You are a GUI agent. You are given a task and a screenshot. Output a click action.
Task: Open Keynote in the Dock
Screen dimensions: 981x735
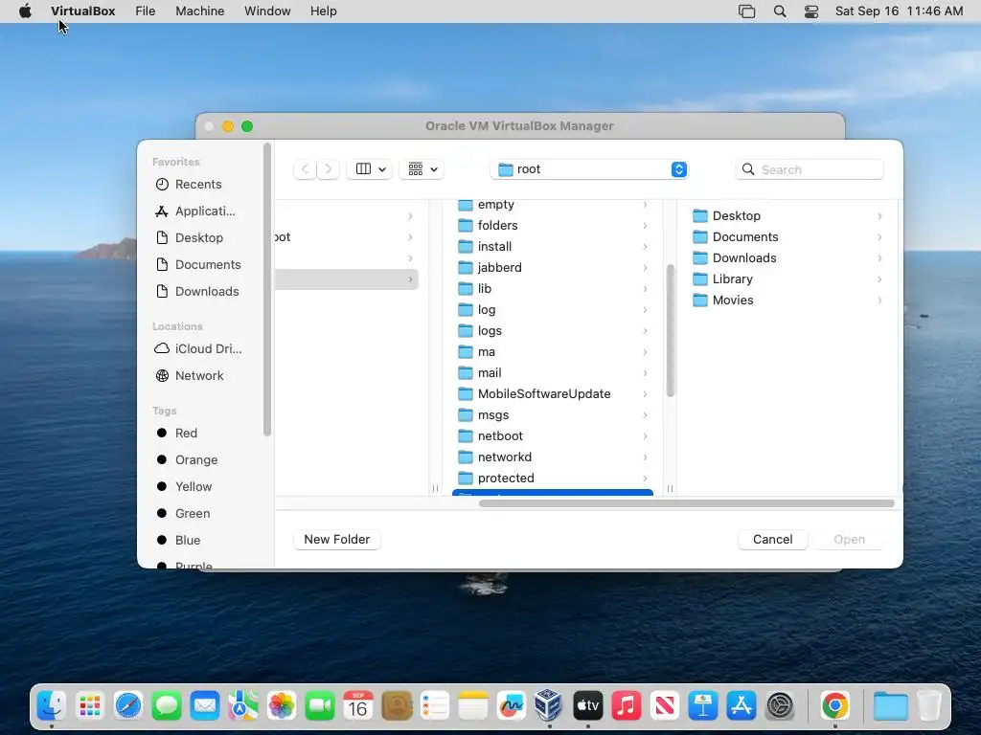[702, 705]
